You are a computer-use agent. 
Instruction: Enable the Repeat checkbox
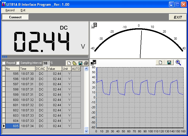4,63
